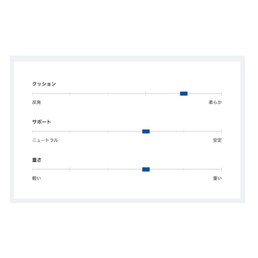Set クッション slider to the 反発 end tick
The width and height of the screenshot is (258, 258).
(x=33, y=94)
